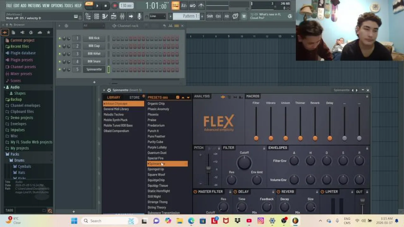Click the waveform analysis icon in FLEX
Image resolution: width=404 pixels, height=227 pixels.
point(223,97)
